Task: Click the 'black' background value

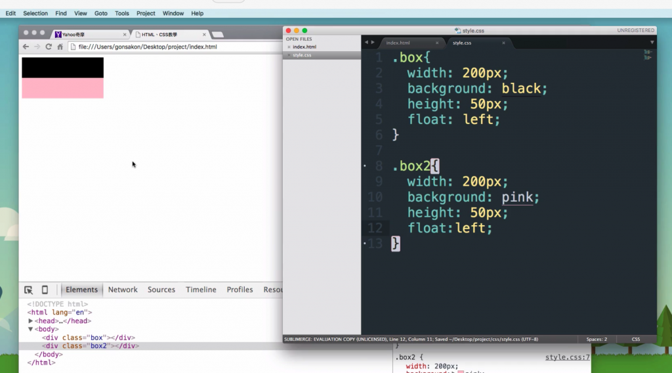Action: tap(521, 89)
